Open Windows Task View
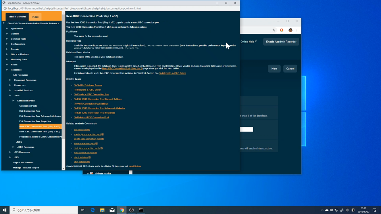Viewport: 381px width, 214px height. (x=83, y=210)
